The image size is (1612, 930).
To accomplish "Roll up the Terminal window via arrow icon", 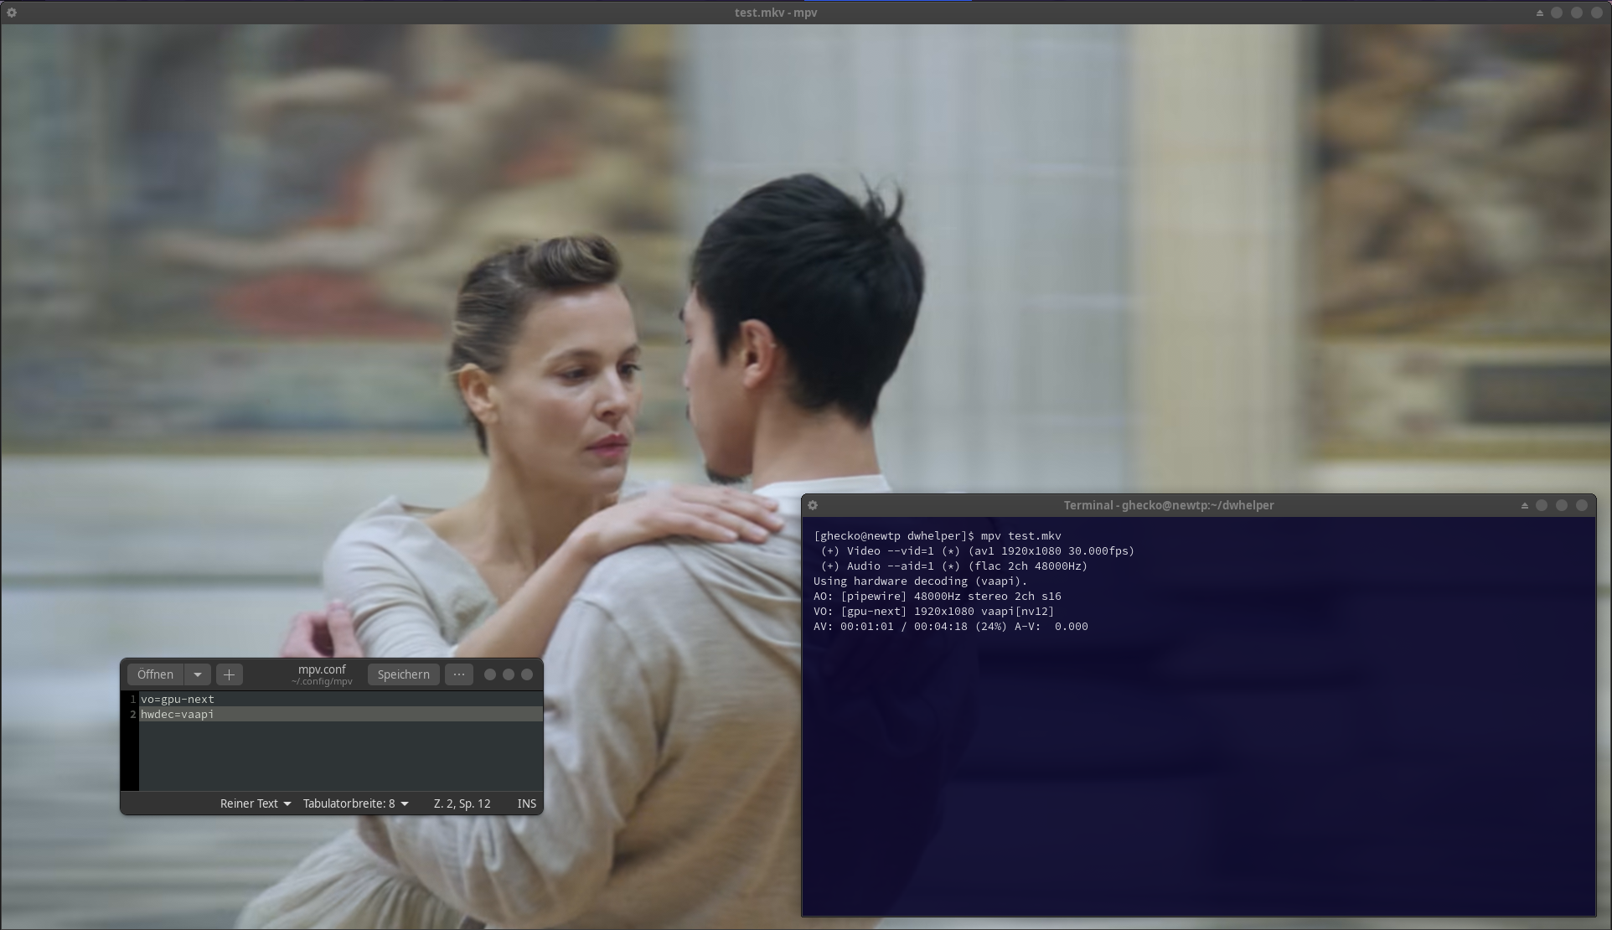I will [x=1524, y=505].
